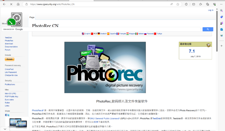Open the Collections icon
Screen dimensions: 225x131
[x=208, y=4]
